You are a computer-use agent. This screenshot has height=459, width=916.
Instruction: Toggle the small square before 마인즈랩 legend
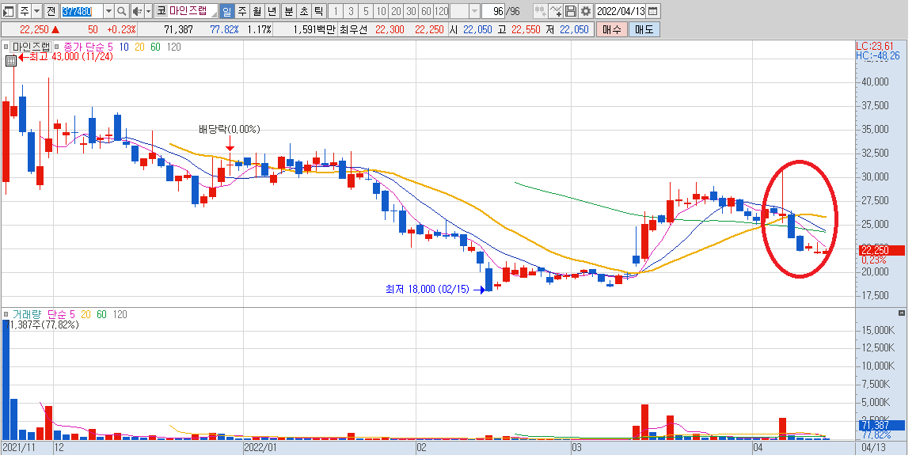pos(6,47)
